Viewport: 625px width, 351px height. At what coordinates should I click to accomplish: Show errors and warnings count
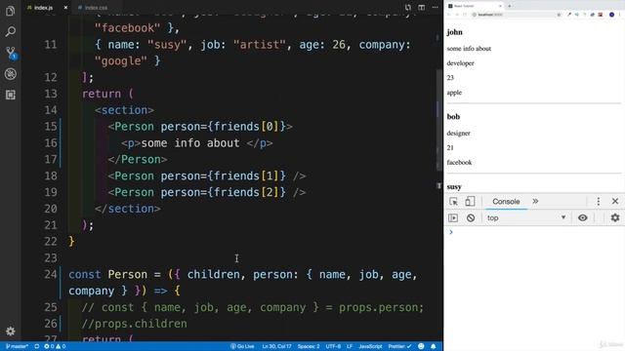point(55,346)
